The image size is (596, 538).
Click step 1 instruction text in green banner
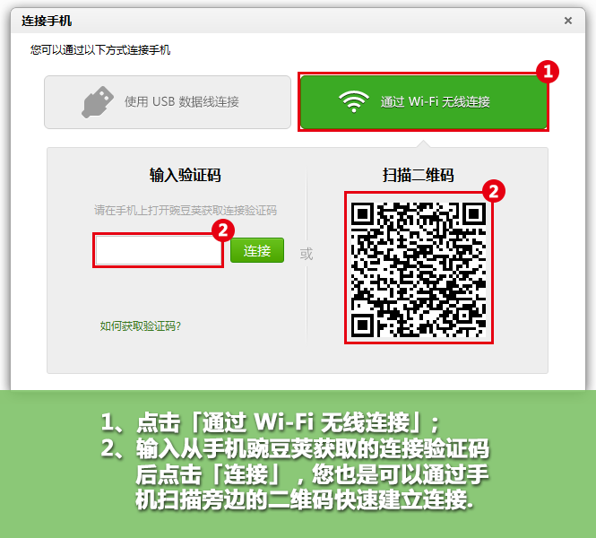click(271, 422)
